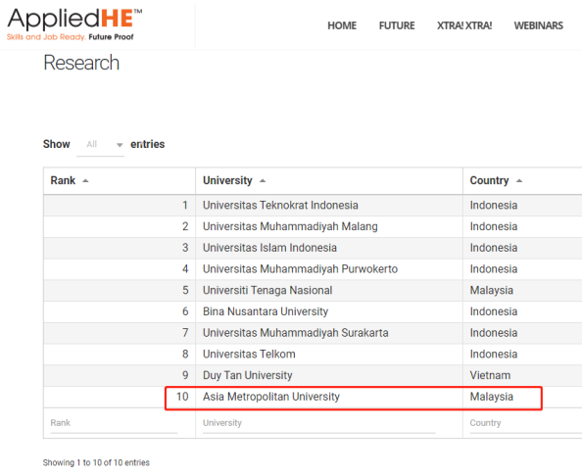582x475 pixels.
Task: Select Universitas Teknokrat Indonesia row
Action: click(x=313, y=206)
